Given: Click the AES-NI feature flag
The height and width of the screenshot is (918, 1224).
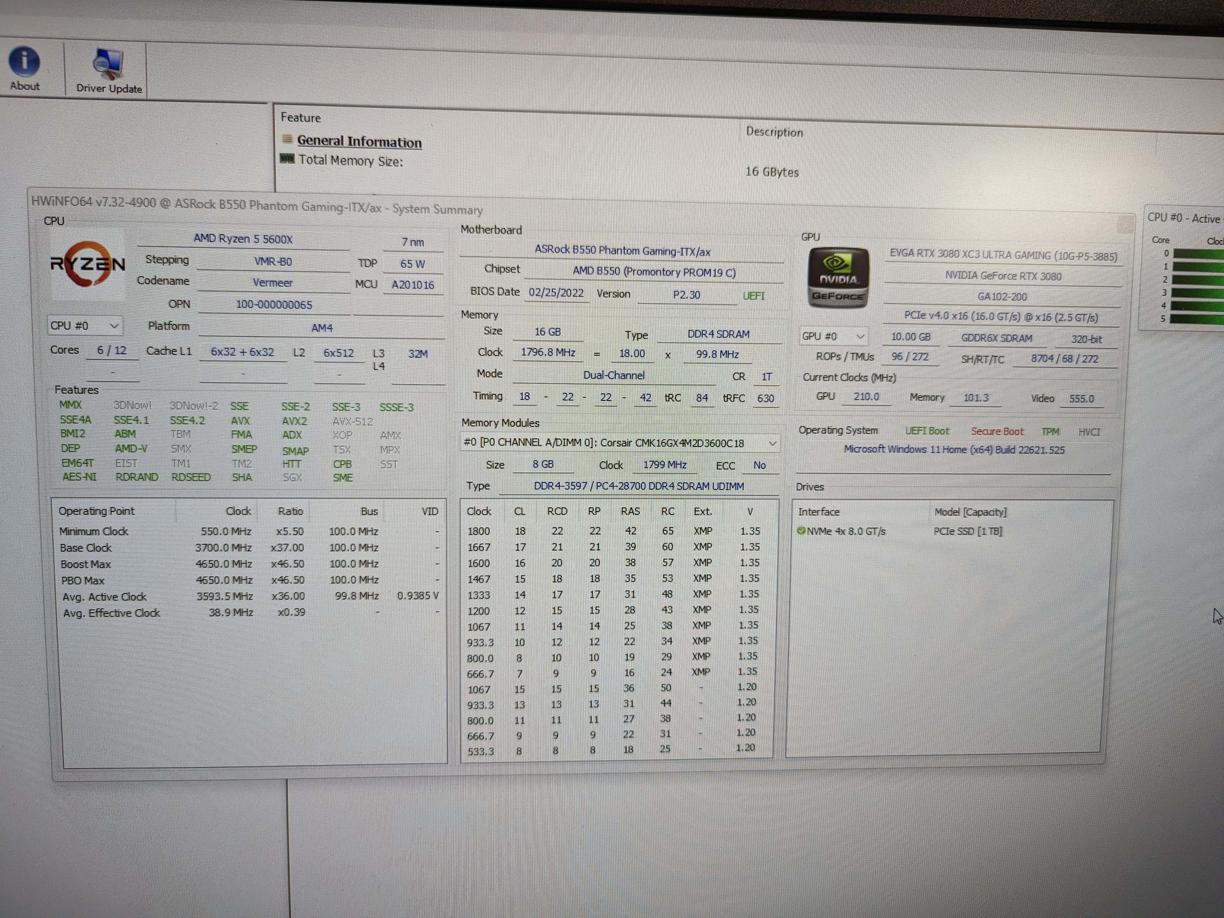Looking at the screenshot, I should point(79,477).
